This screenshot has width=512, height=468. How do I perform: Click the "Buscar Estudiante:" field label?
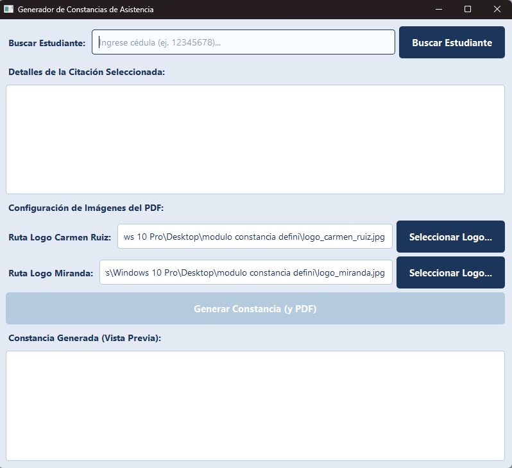(x=47, y=43)
